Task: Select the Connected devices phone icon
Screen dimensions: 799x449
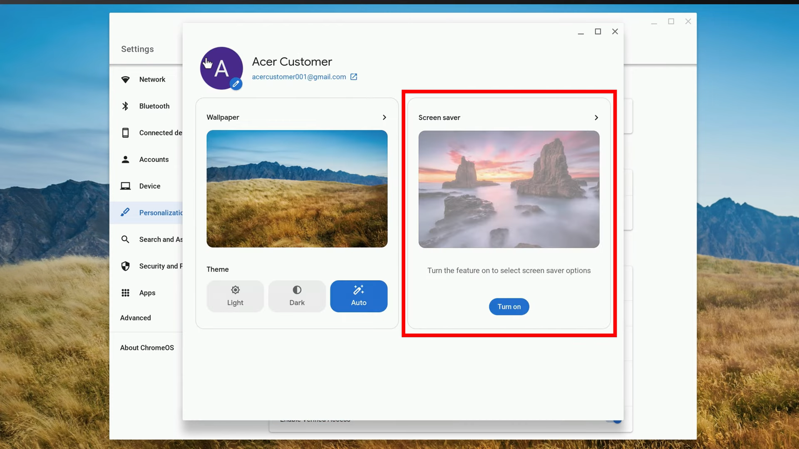Action: click(x=126, y=133)
